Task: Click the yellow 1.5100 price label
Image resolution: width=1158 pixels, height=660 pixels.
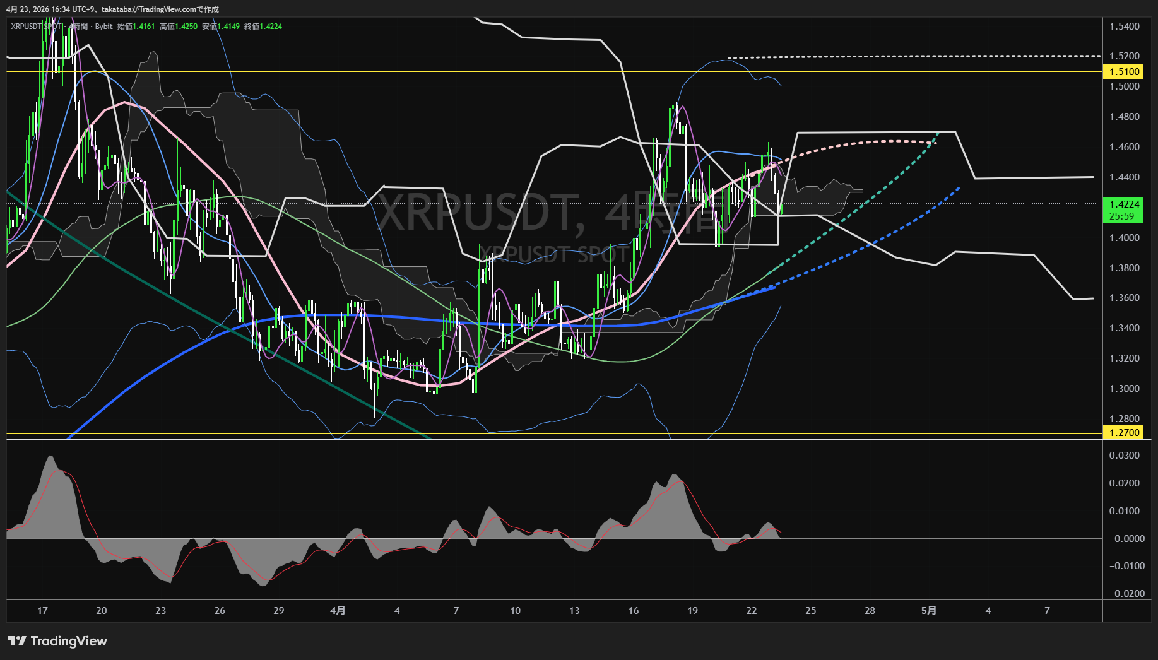Action: 1124,72
